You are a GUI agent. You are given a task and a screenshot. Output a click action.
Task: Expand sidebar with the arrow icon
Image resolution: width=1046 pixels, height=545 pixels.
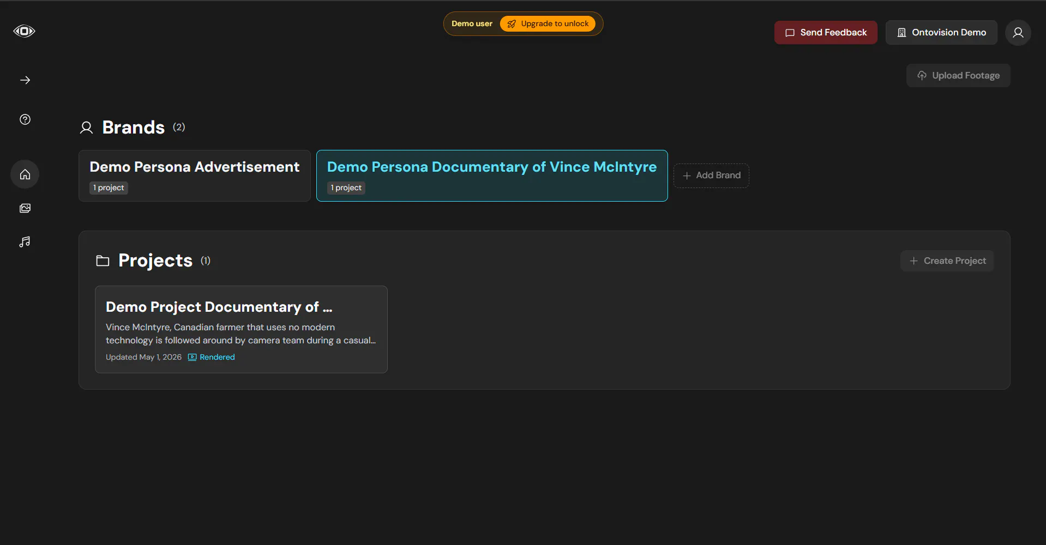[x=25, y=80]
